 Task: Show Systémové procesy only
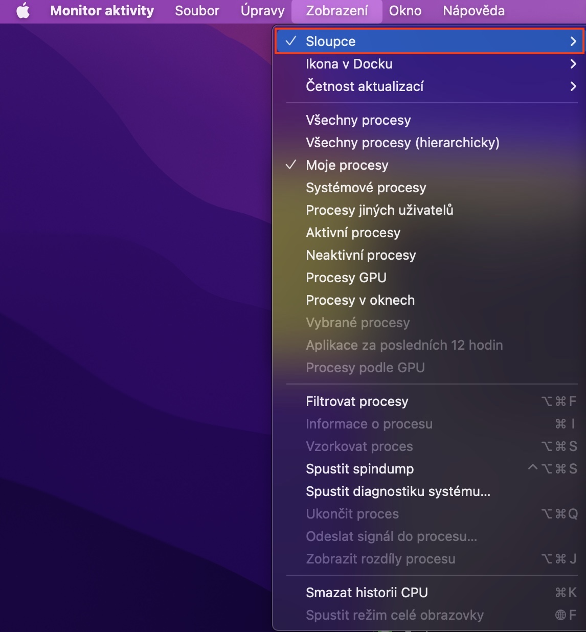[430, 188]
